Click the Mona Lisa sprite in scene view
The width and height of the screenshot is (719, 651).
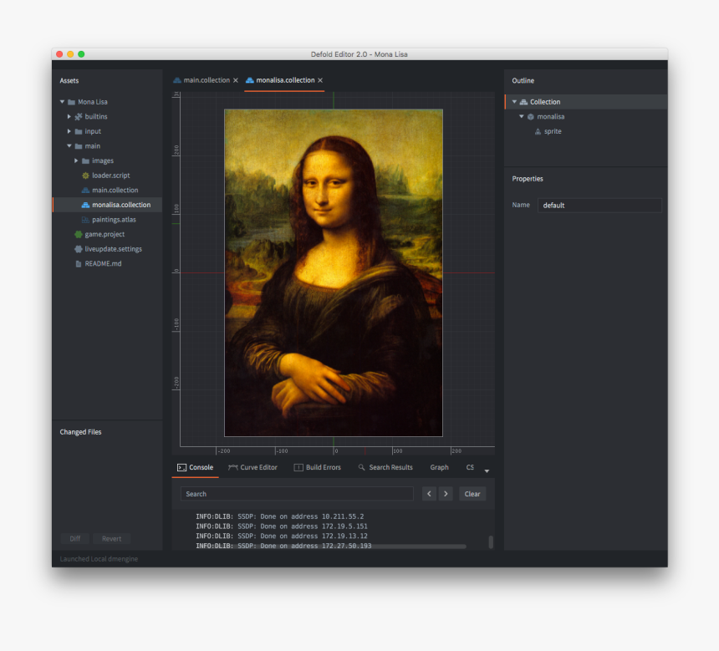coord(334,272)
